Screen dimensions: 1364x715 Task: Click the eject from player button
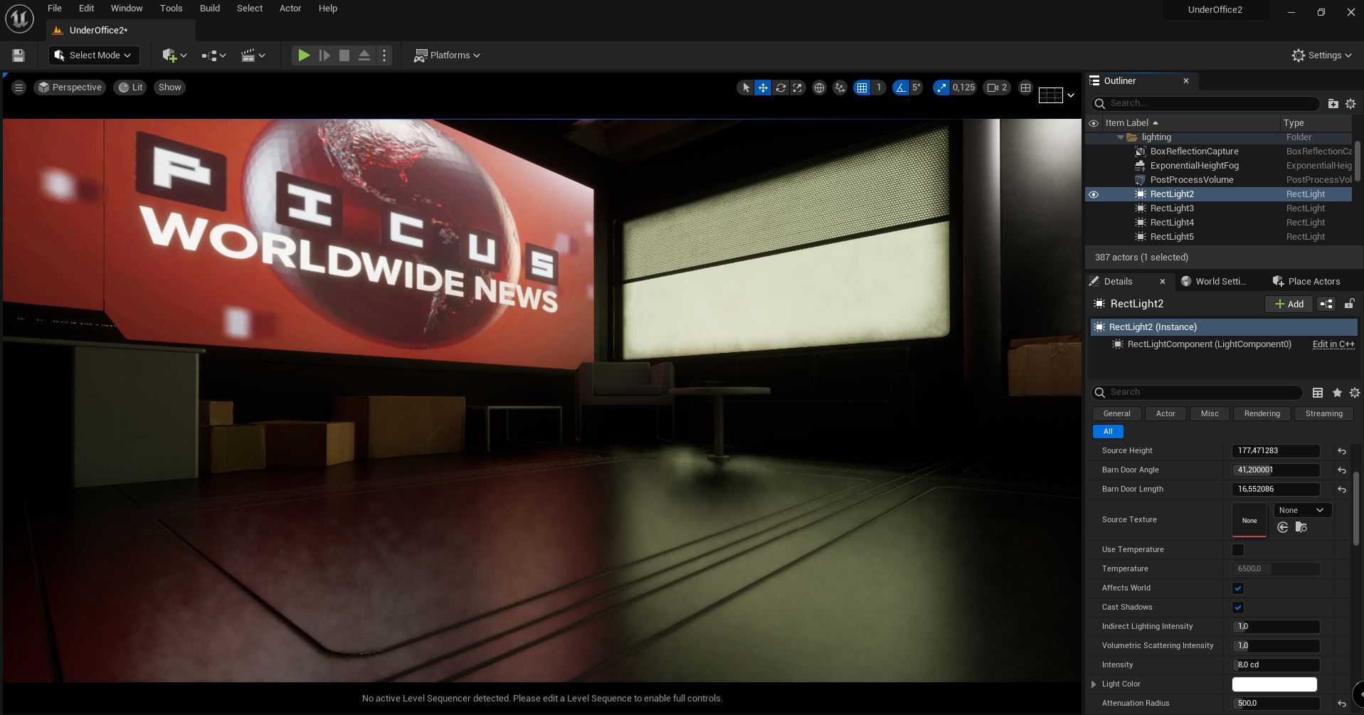[x=364, y=55]
